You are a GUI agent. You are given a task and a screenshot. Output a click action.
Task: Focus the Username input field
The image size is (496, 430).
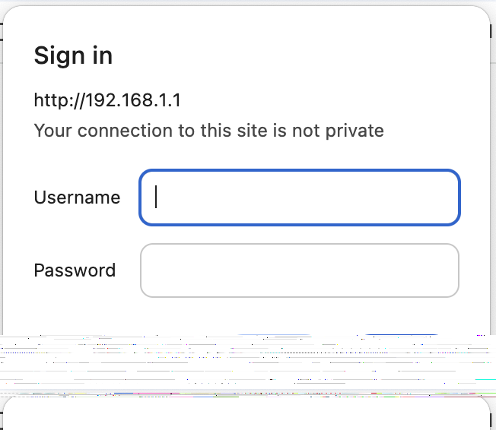pyautogui.click(x=300, y=198)
